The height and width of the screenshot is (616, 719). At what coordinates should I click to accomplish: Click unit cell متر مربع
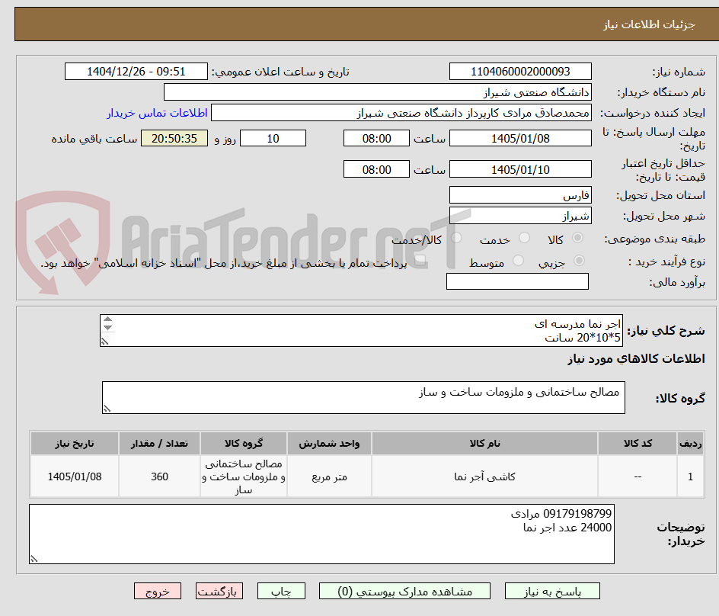point(329,476)
